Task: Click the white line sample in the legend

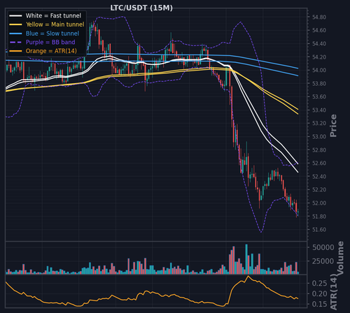Action: pyautogui.click(x=15, y=15)
